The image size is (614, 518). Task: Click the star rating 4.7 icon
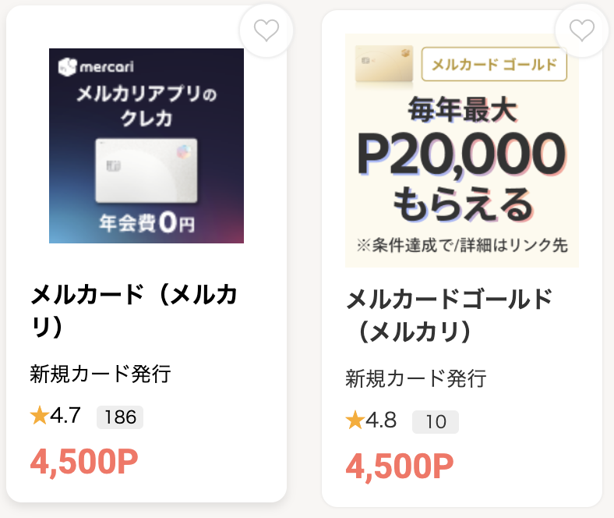40,416
